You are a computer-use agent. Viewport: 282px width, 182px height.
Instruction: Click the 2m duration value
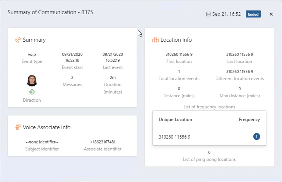pyautogui.click(x=113, y=78)
